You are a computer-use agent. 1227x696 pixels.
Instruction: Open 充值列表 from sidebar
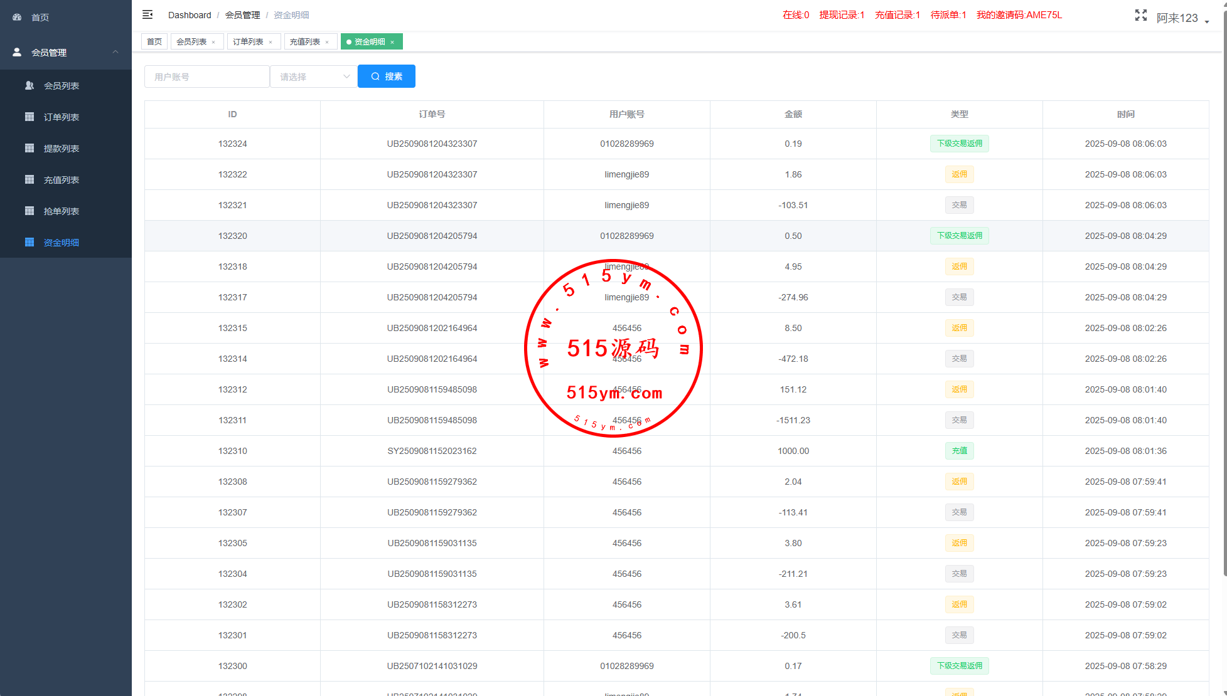pos(61,180)
